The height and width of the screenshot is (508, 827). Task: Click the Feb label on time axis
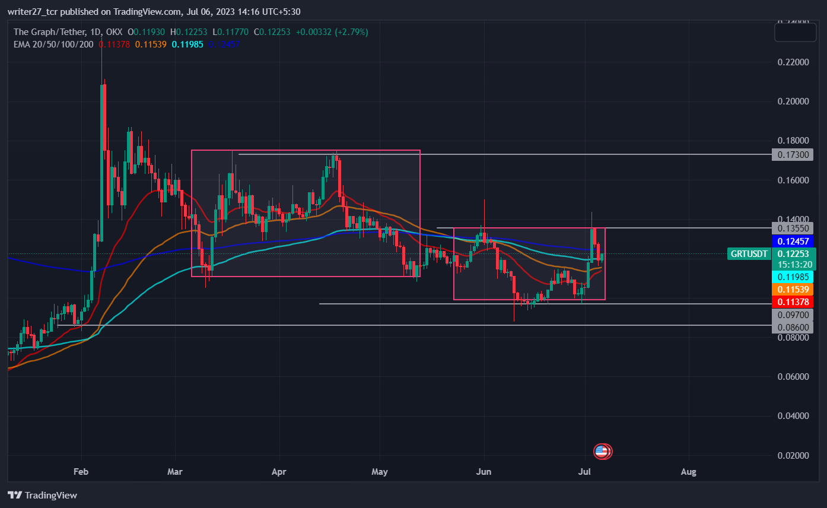coord(81,472)
